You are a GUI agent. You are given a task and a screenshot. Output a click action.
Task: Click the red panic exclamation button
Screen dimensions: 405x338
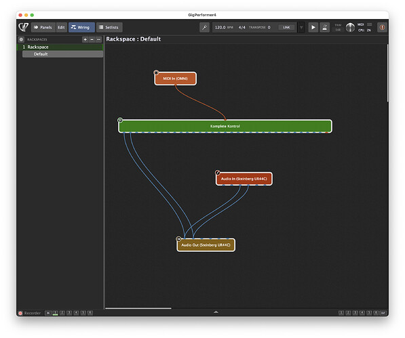382,27
